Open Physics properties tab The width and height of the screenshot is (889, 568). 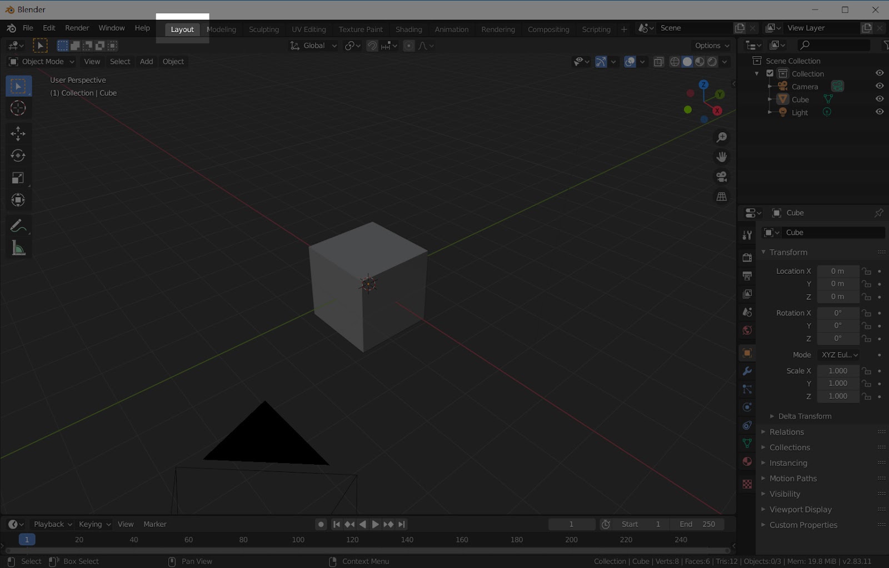coord(747,407)
